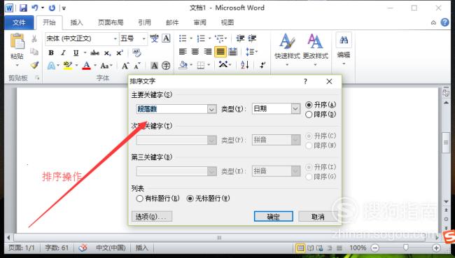Select 'has header row' option

pyautogui.click(x=139, y=199)
